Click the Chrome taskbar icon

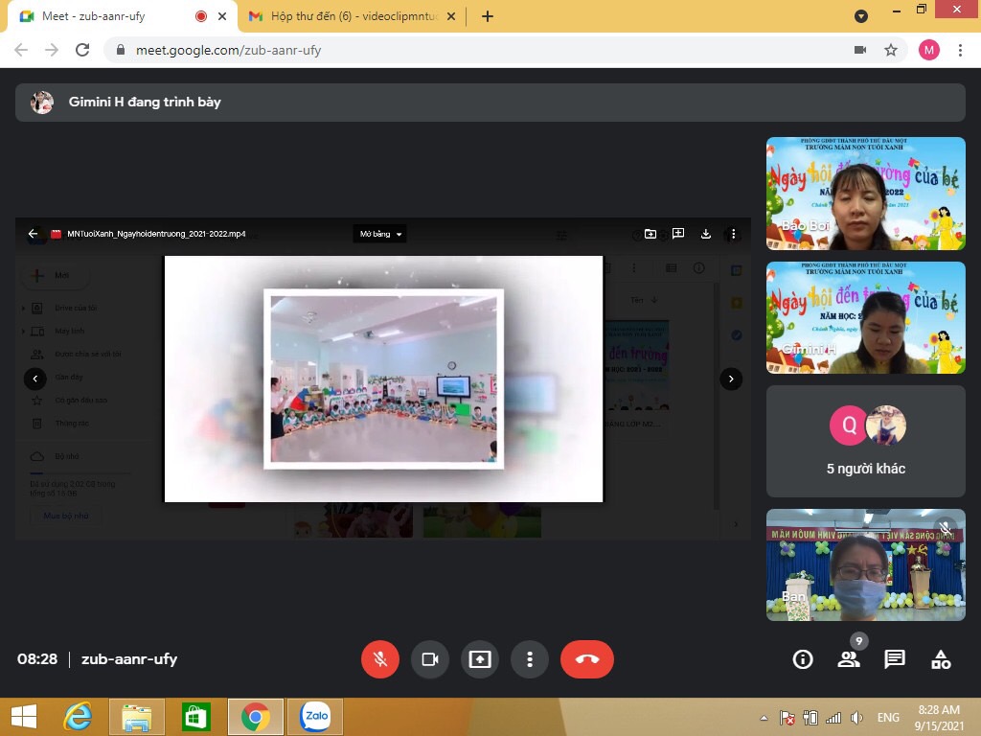pos(255,717)
